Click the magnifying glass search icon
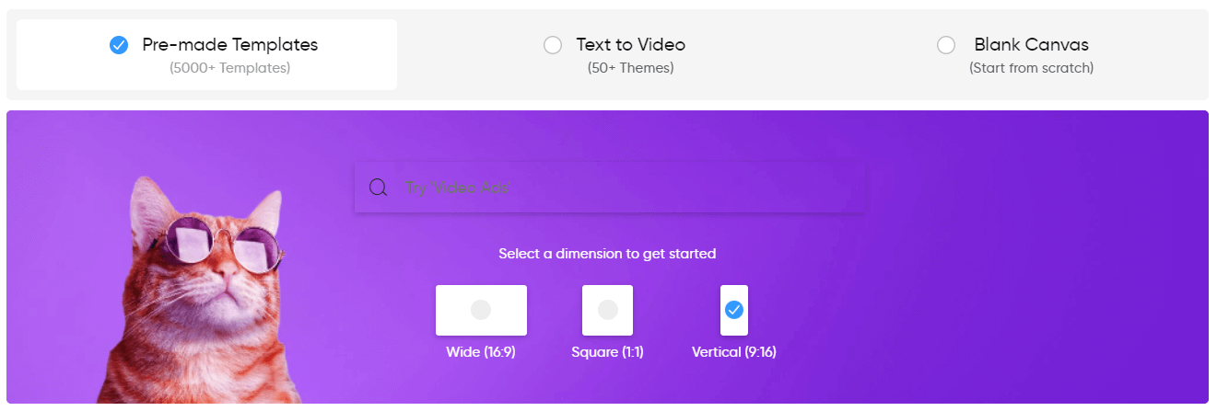The image size is (1217, 411). point(378,188)
